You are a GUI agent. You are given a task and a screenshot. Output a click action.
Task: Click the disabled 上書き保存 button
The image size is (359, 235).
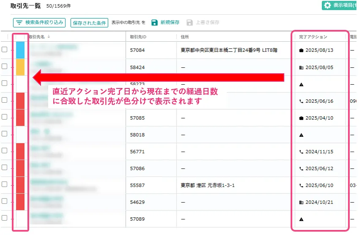203,22
